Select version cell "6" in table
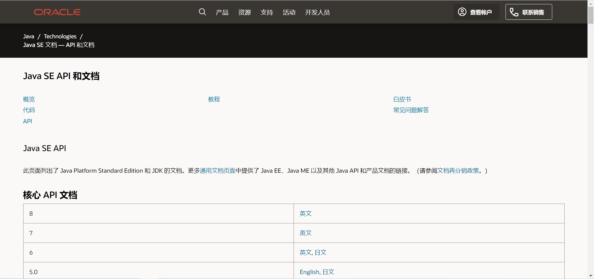Screen dimensions: 594x279 (158, 252)
